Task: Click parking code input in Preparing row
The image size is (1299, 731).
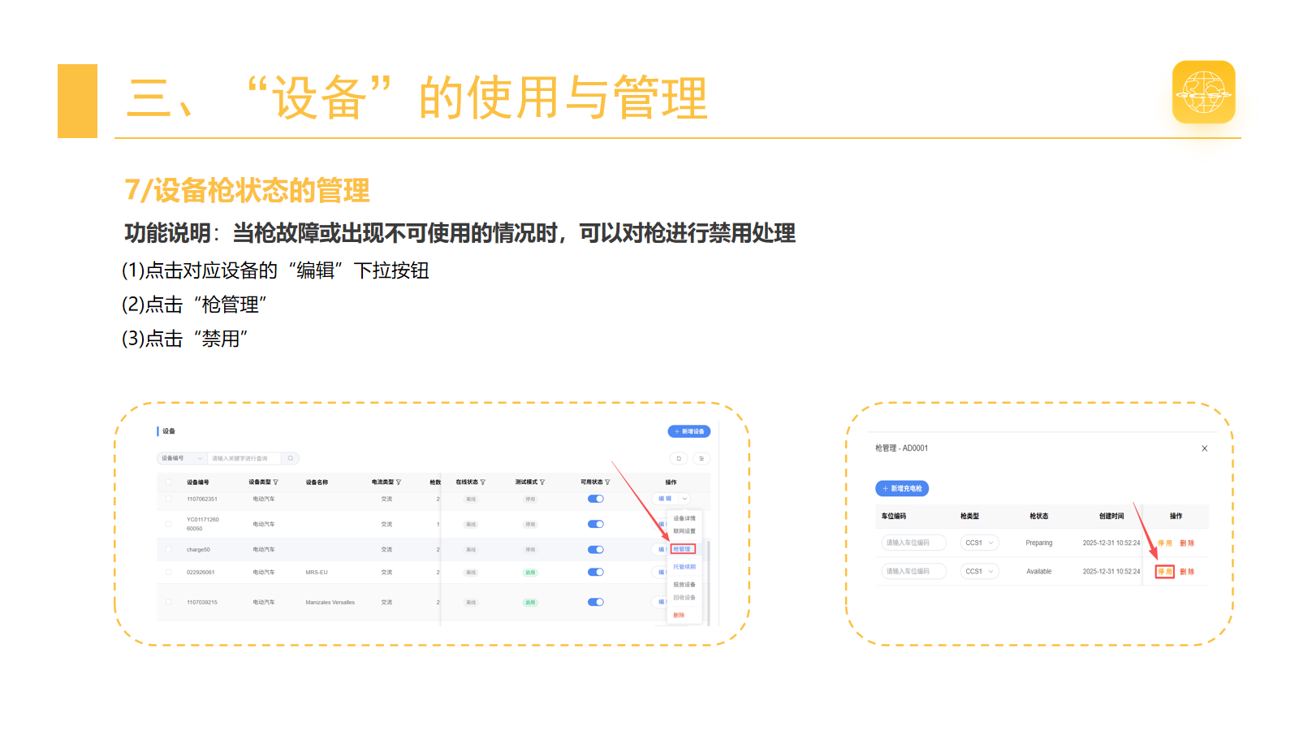Action: point(914,543)
